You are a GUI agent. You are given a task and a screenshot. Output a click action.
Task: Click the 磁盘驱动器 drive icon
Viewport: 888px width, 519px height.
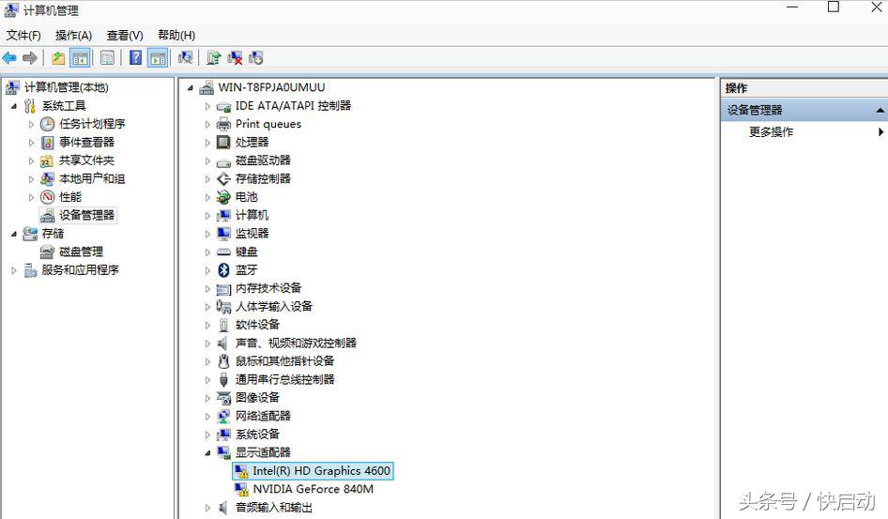coord(223,161)
